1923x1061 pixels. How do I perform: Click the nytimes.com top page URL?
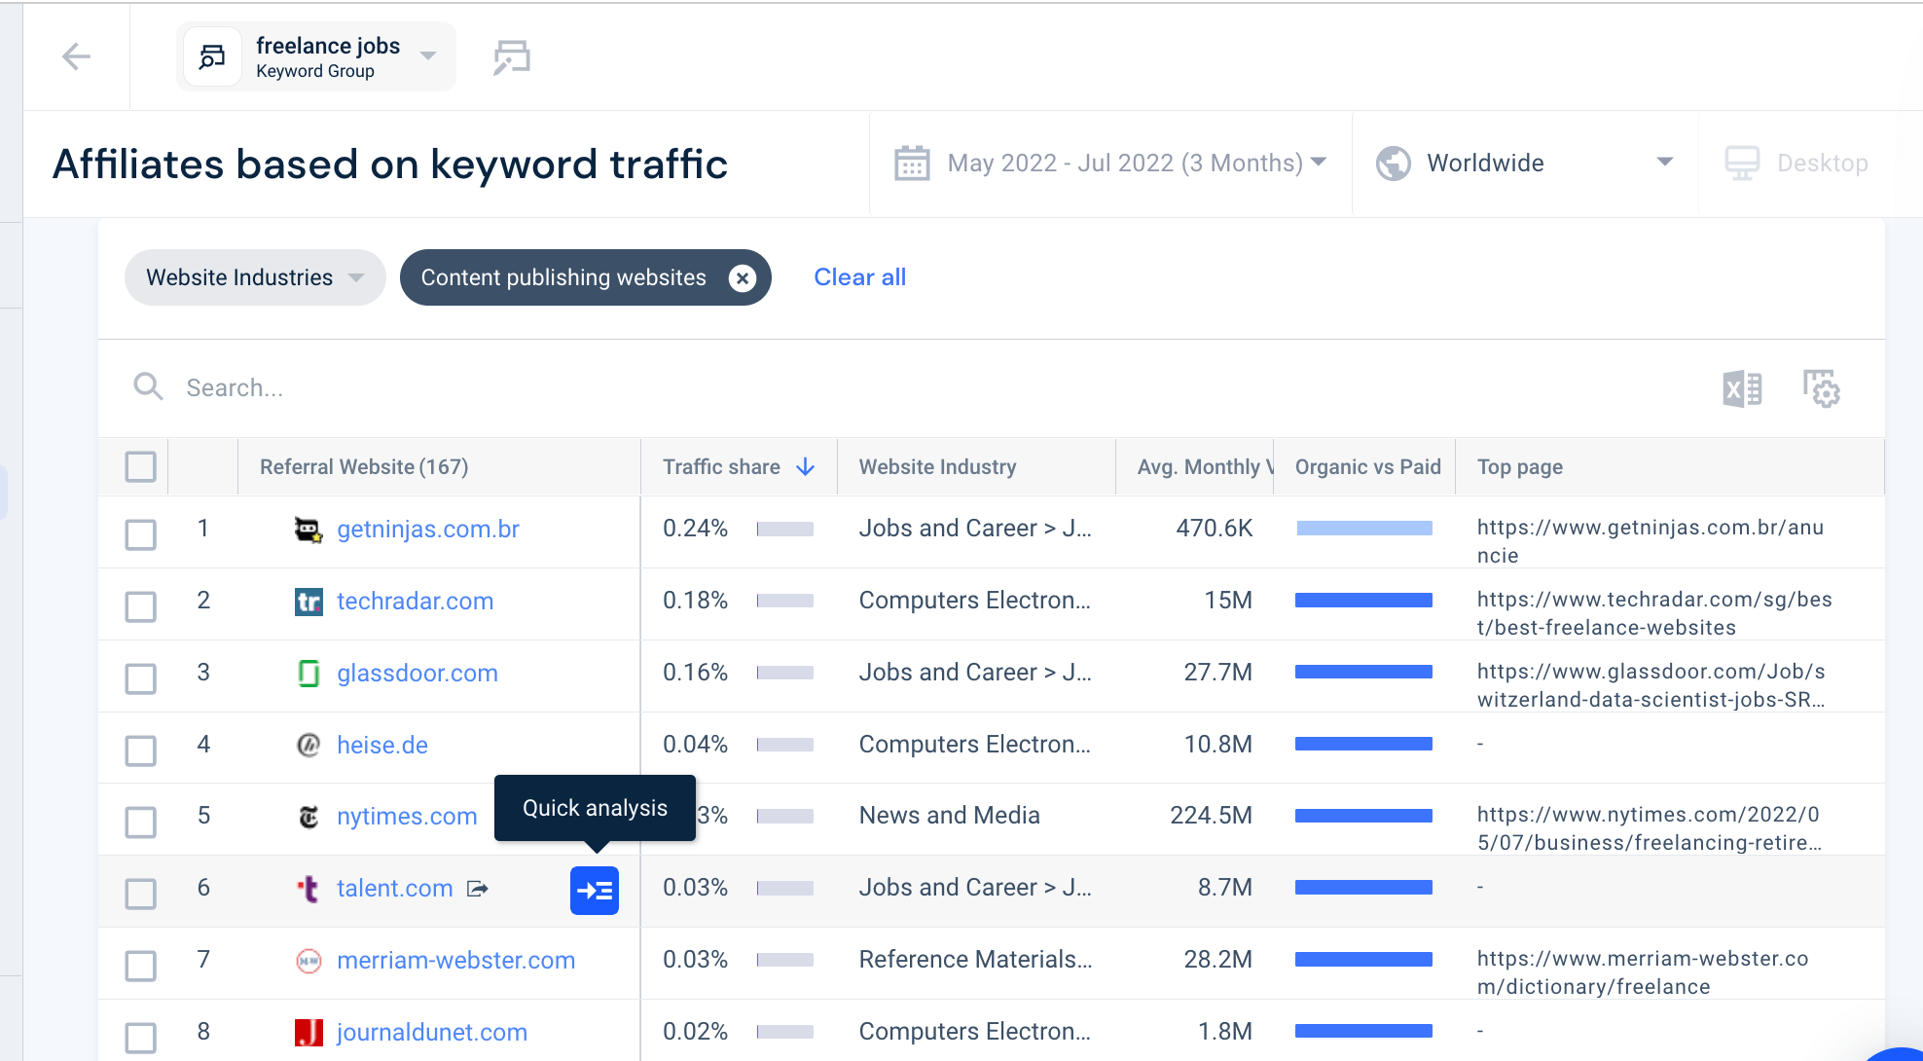pos(1650,828)
